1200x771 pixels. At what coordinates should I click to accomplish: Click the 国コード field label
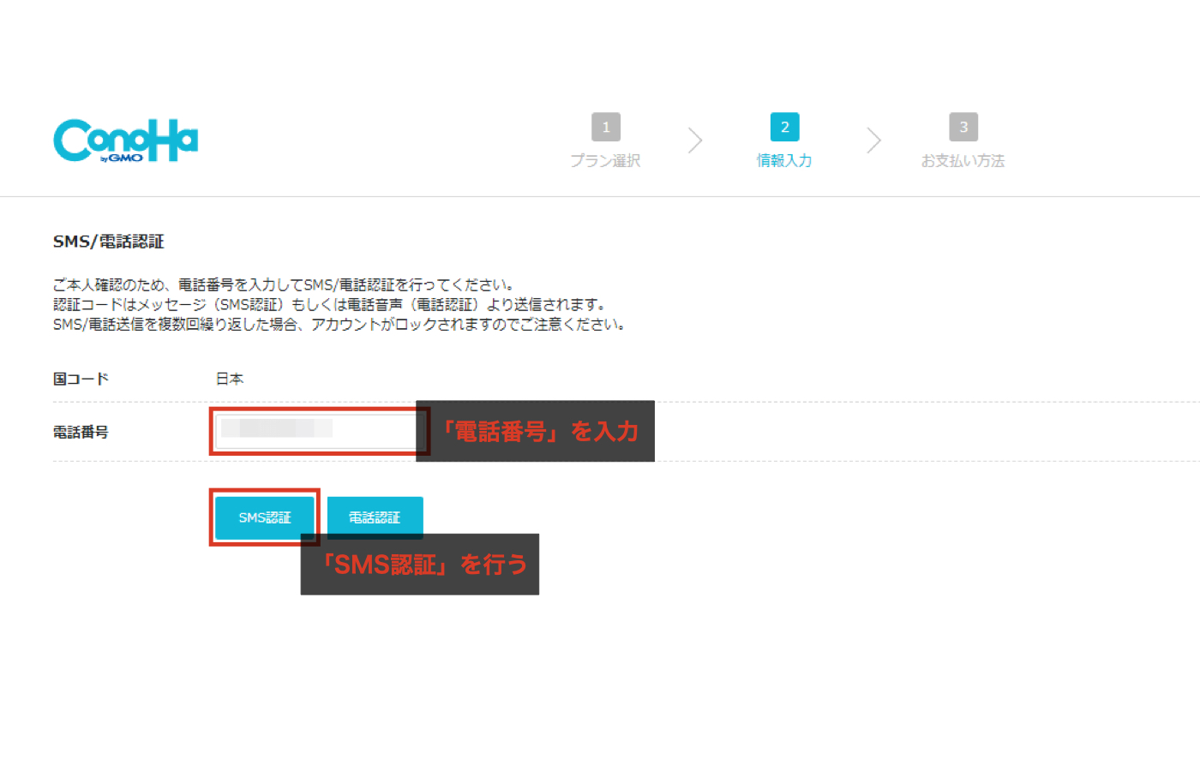[81, 379]
